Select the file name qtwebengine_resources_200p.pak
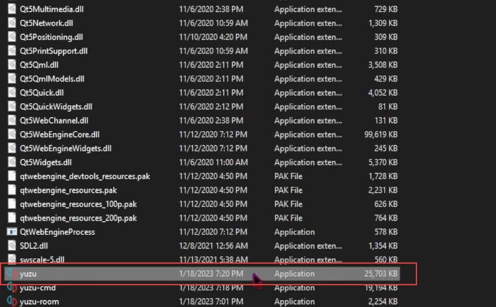This screenshot has width=496, height=307. [78, 218]
